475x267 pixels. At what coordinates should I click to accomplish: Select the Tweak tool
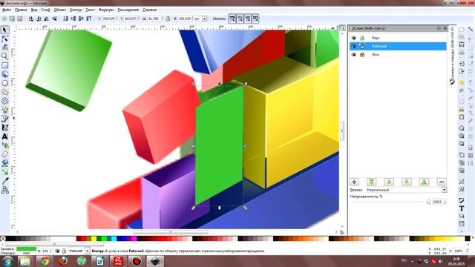coord(5,47)
